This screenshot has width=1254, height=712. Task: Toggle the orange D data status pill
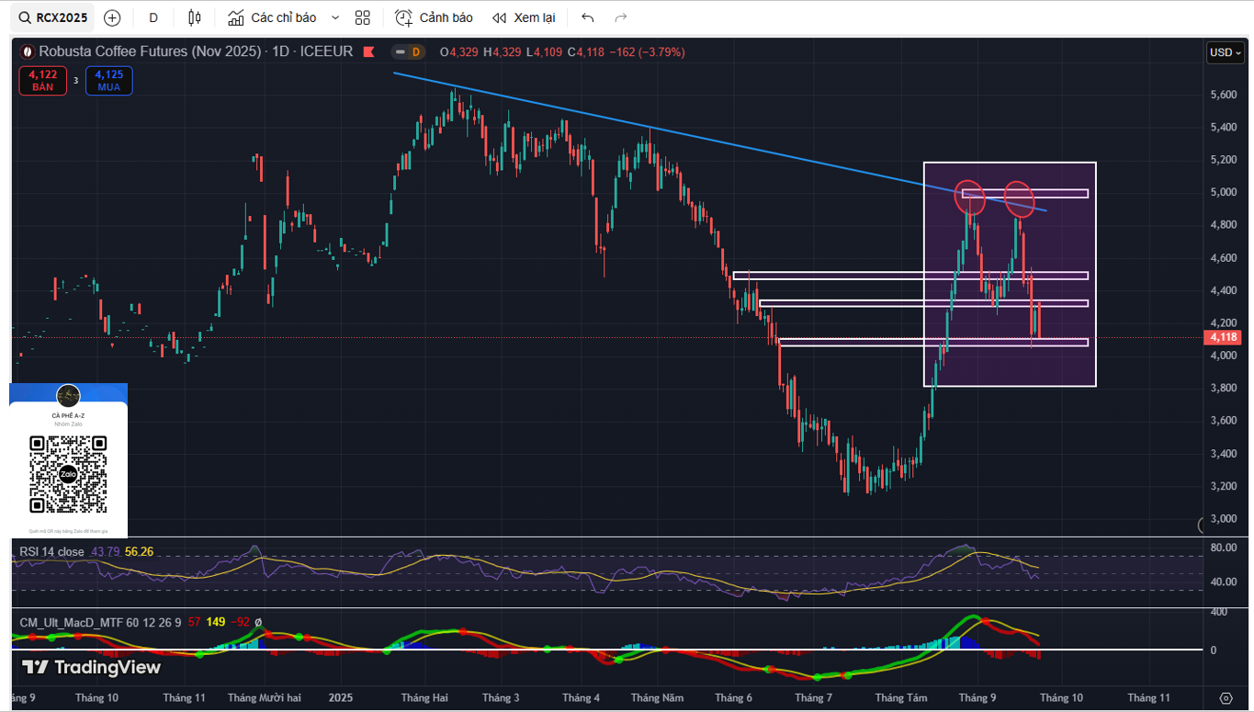click(x=407, y=52)
